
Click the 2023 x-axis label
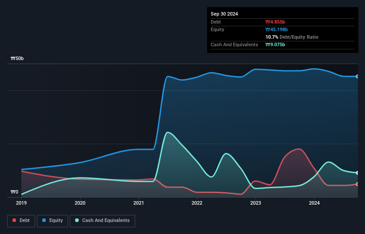(256, 203)
